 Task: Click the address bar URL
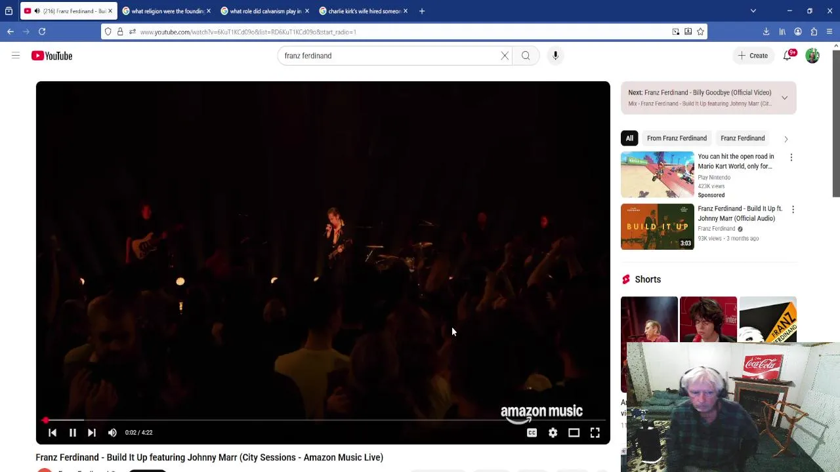click(248, 31)
